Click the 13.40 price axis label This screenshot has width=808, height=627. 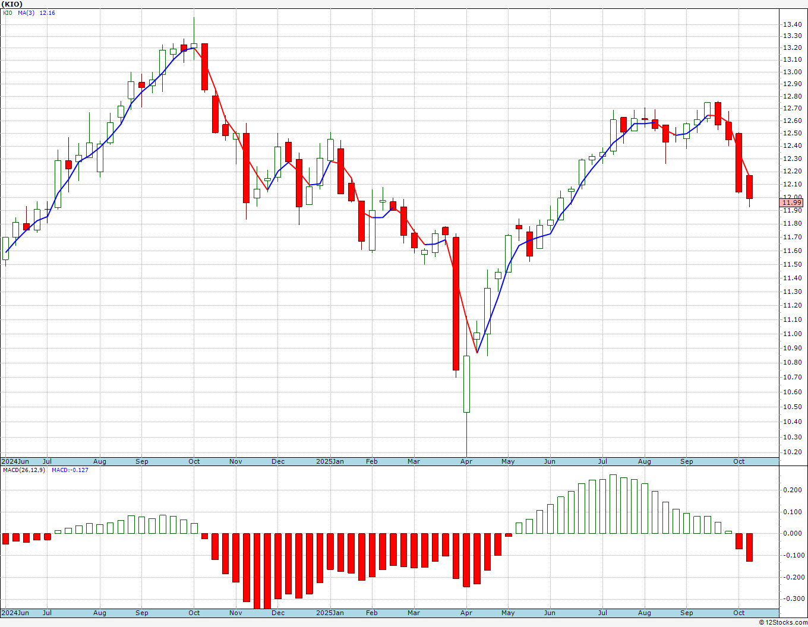click(792, 24)
